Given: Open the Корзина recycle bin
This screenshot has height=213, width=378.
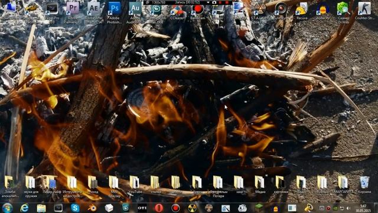Looking at the screenshot, I should point(364,185).
